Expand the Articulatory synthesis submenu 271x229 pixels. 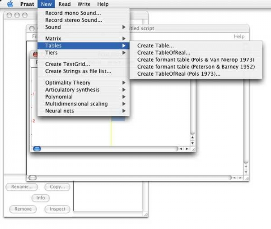pos(83,90)
